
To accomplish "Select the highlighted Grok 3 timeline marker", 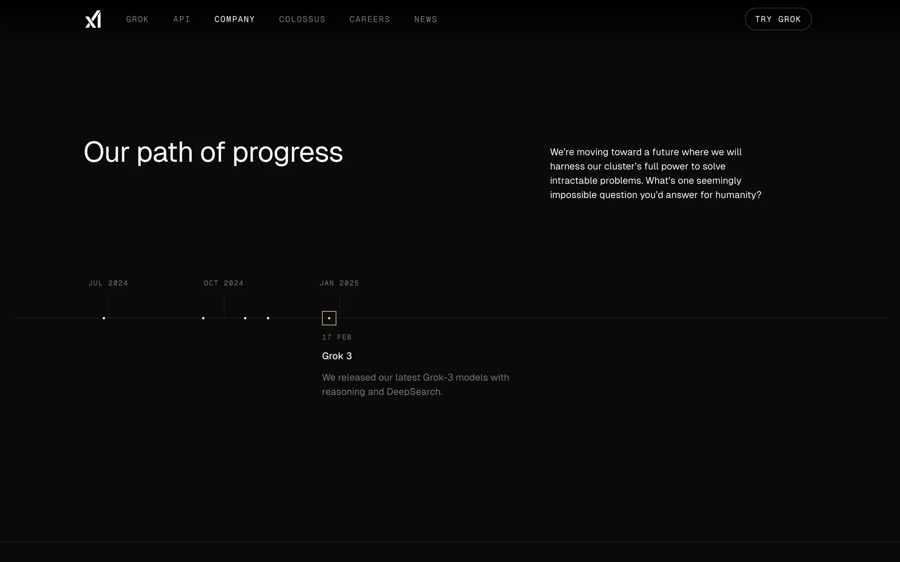I will [329, 318].
